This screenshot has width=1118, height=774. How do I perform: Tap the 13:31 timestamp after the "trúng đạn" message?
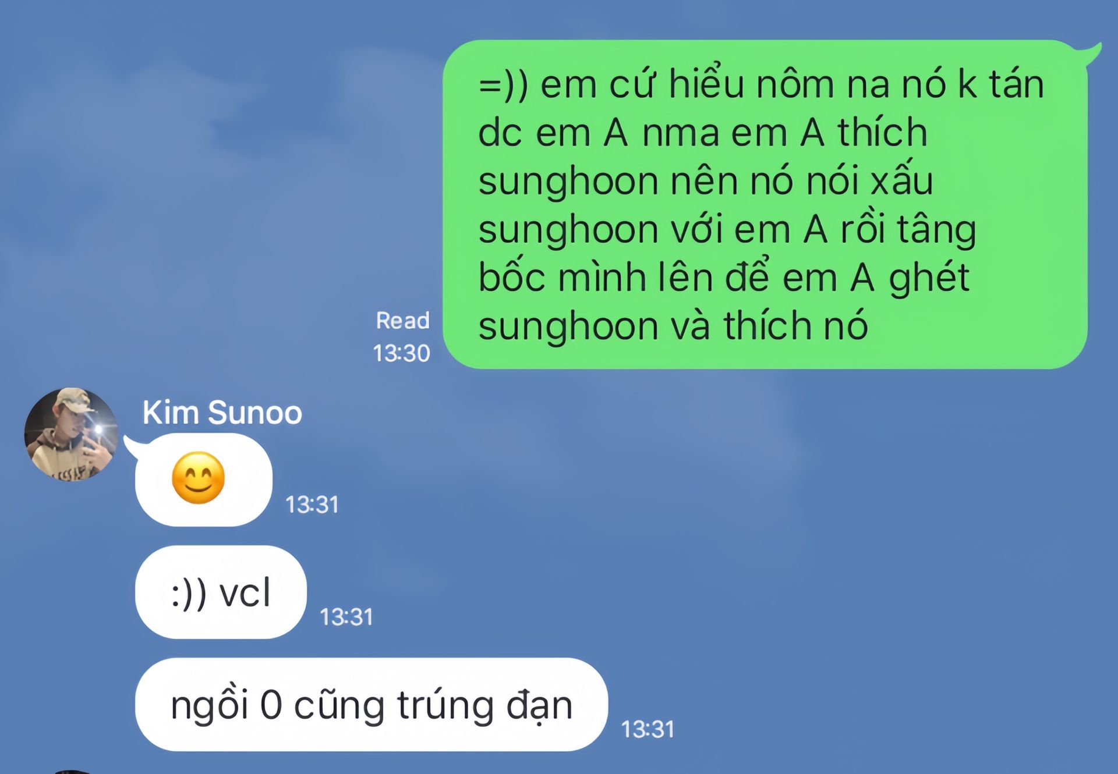pyautogui.click(x=648, y=729)
